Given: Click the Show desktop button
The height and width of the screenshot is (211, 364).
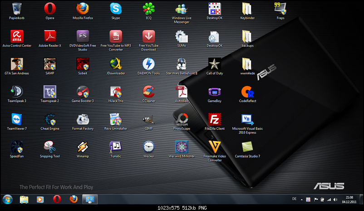Looking at the screenshot, I should point(361,199).
